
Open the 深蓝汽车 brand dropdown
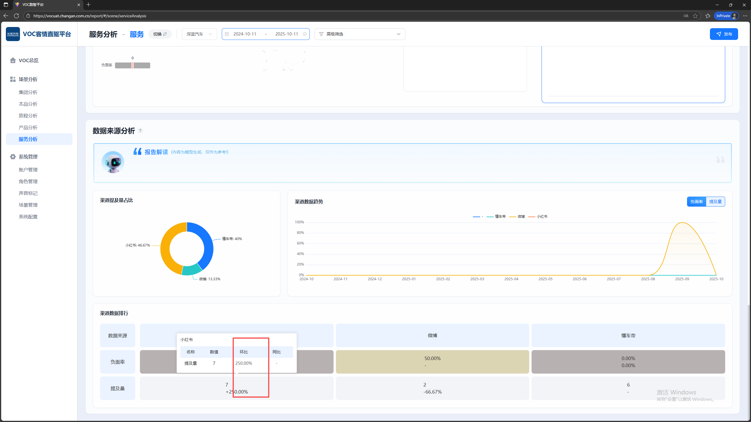(x=199, y=34)
